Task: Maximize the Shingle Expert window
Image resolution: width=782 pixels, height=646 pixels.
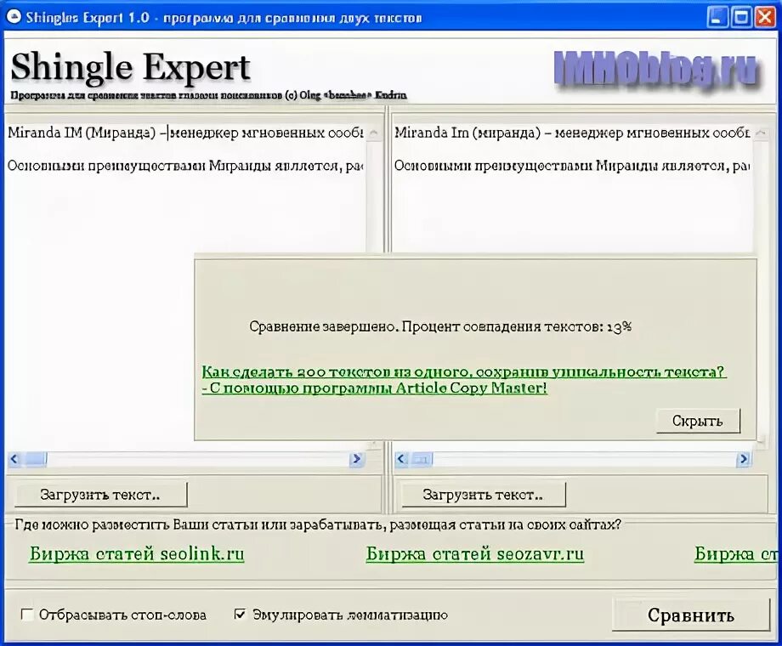Action: coord(741,18)
